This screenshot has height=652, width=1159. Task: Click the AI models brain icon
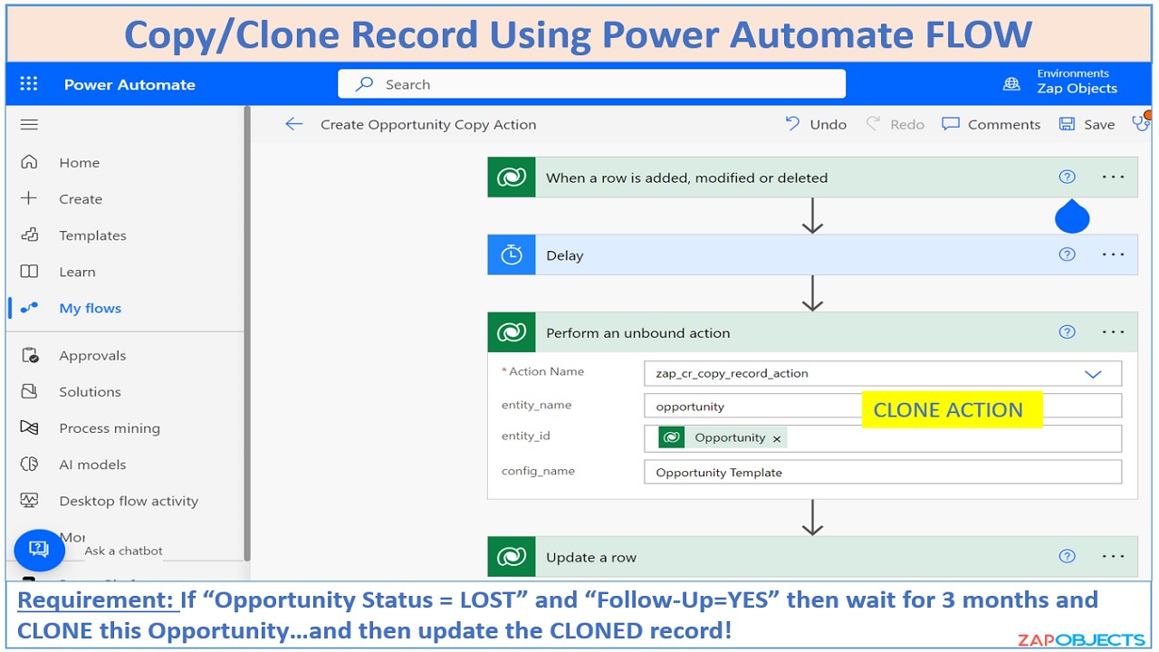click(29, 464)
